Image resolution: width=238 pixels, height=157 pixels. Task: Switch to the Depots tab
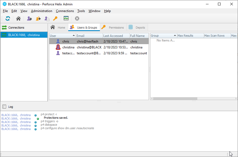tap(137, 28)
